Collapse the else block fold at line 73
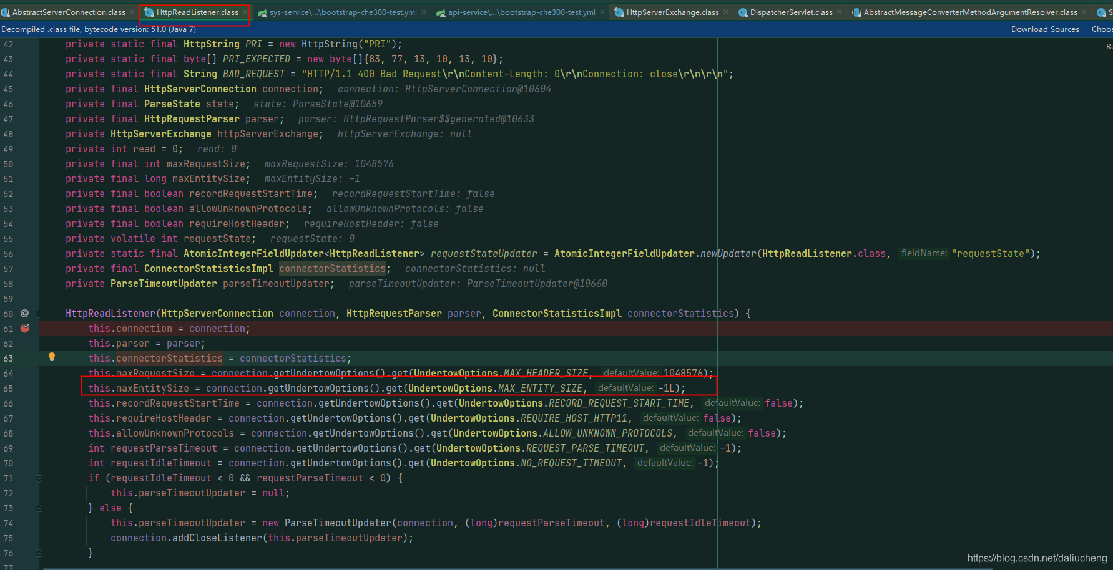Image resolution: width=1113 pixels, height=570 pixels. pos(39,508)
